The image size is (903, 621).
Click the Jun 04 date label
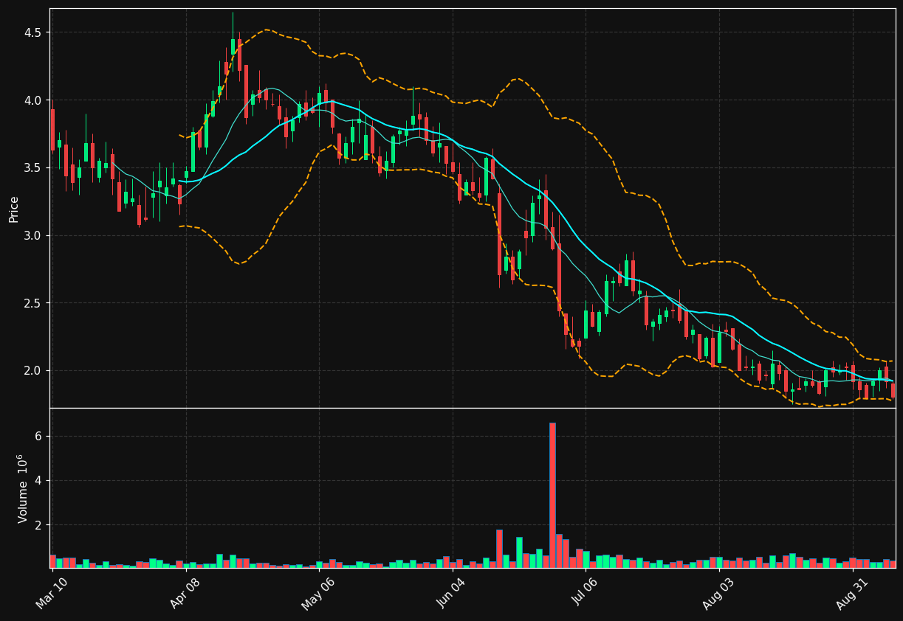[x=452, y=594]
